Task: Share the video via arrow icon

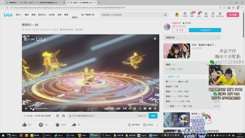Action: tap(74, 125)
